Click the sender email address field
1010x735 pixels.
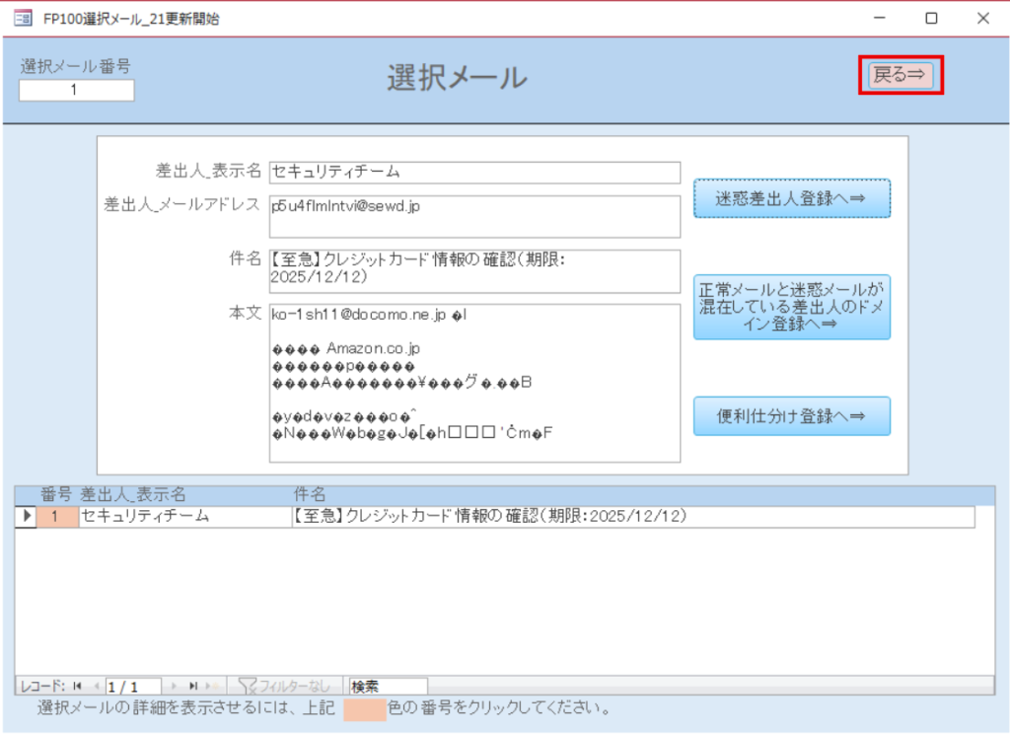click(x=473, y=216)
